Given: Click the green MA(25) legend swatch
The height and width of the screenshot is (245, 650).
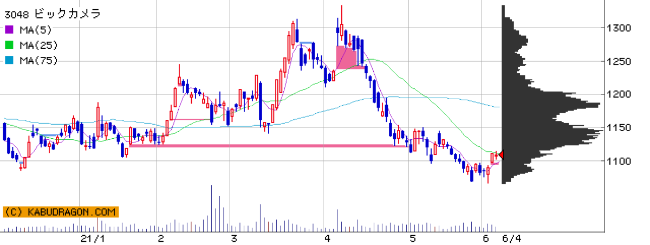Looking at the screenshot, I should 9,45.
